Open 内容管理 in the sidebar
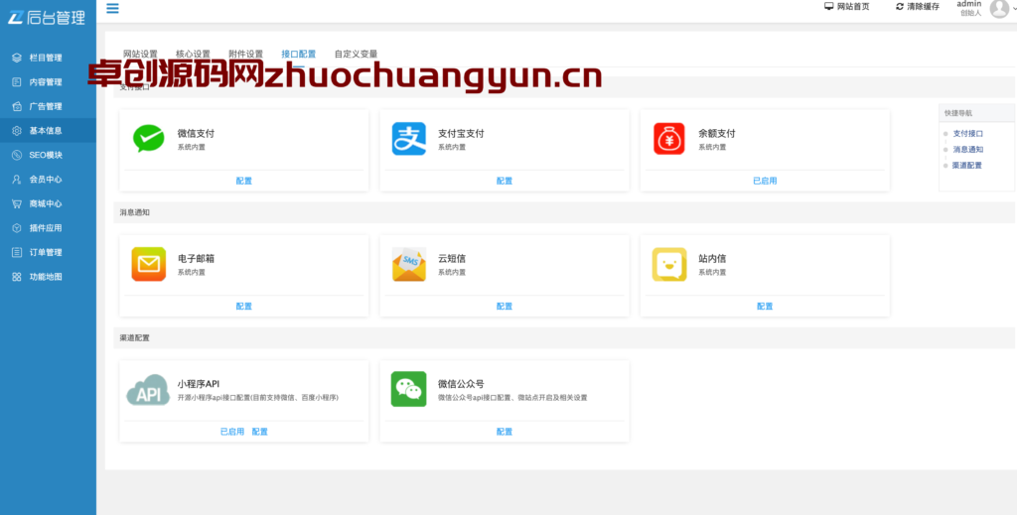This screenshot has height=515, width=1017. 48,82
